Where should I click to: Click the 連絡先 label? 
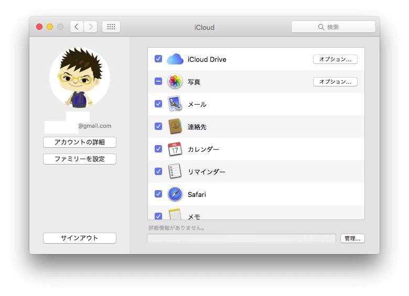click(197, 127)
